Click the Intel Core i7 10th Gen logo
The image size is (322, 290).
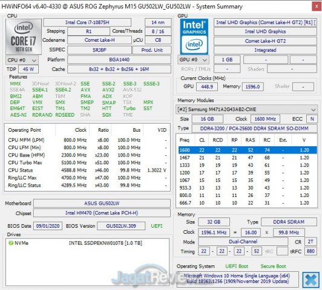[24, 37]
